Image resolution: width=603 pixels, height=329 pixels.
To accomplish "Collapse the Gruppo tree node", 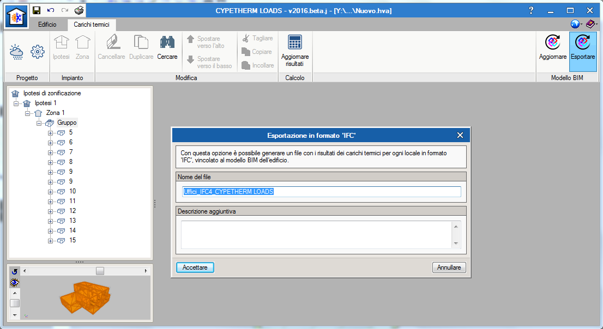I will click(39, 123).
